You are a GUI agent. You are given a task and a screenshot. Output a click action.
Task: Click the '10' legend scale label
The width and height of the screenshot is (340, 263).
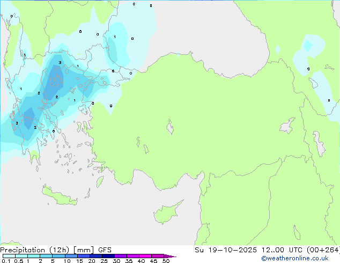coord(67,261)
